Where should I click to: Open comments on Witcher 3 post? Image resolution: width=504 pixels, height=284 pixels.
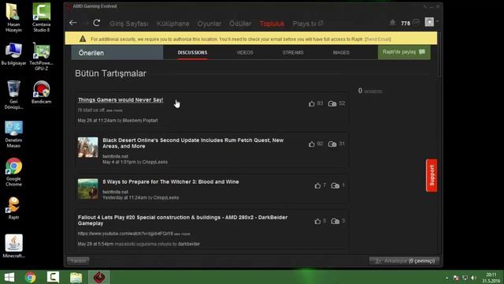335,185
